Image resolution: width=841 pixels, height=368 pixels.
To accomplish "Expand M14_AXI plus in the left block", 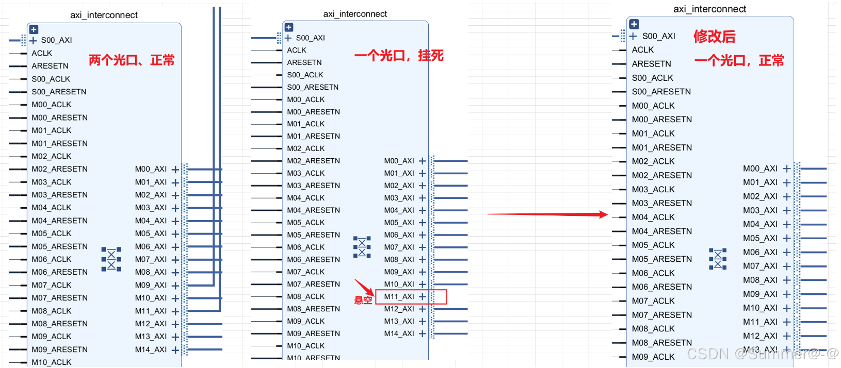I will click(175, 350).
